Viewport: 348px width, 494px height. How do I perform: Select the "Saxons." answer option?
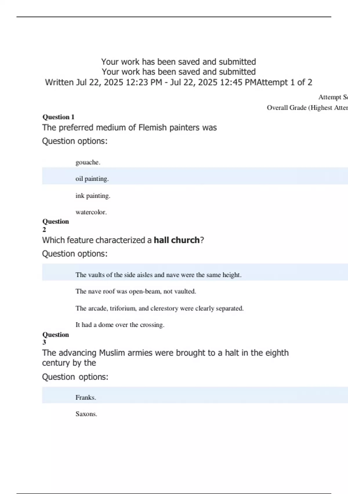point(86,414)
